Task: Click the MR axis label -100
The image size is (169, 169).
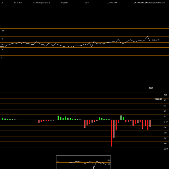Action: coord(166,149)
